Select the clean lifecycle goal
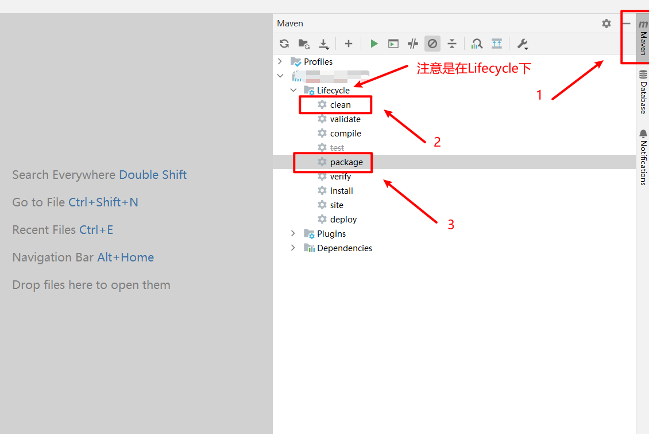Screen dimensions: 649x434 [340, 104]
